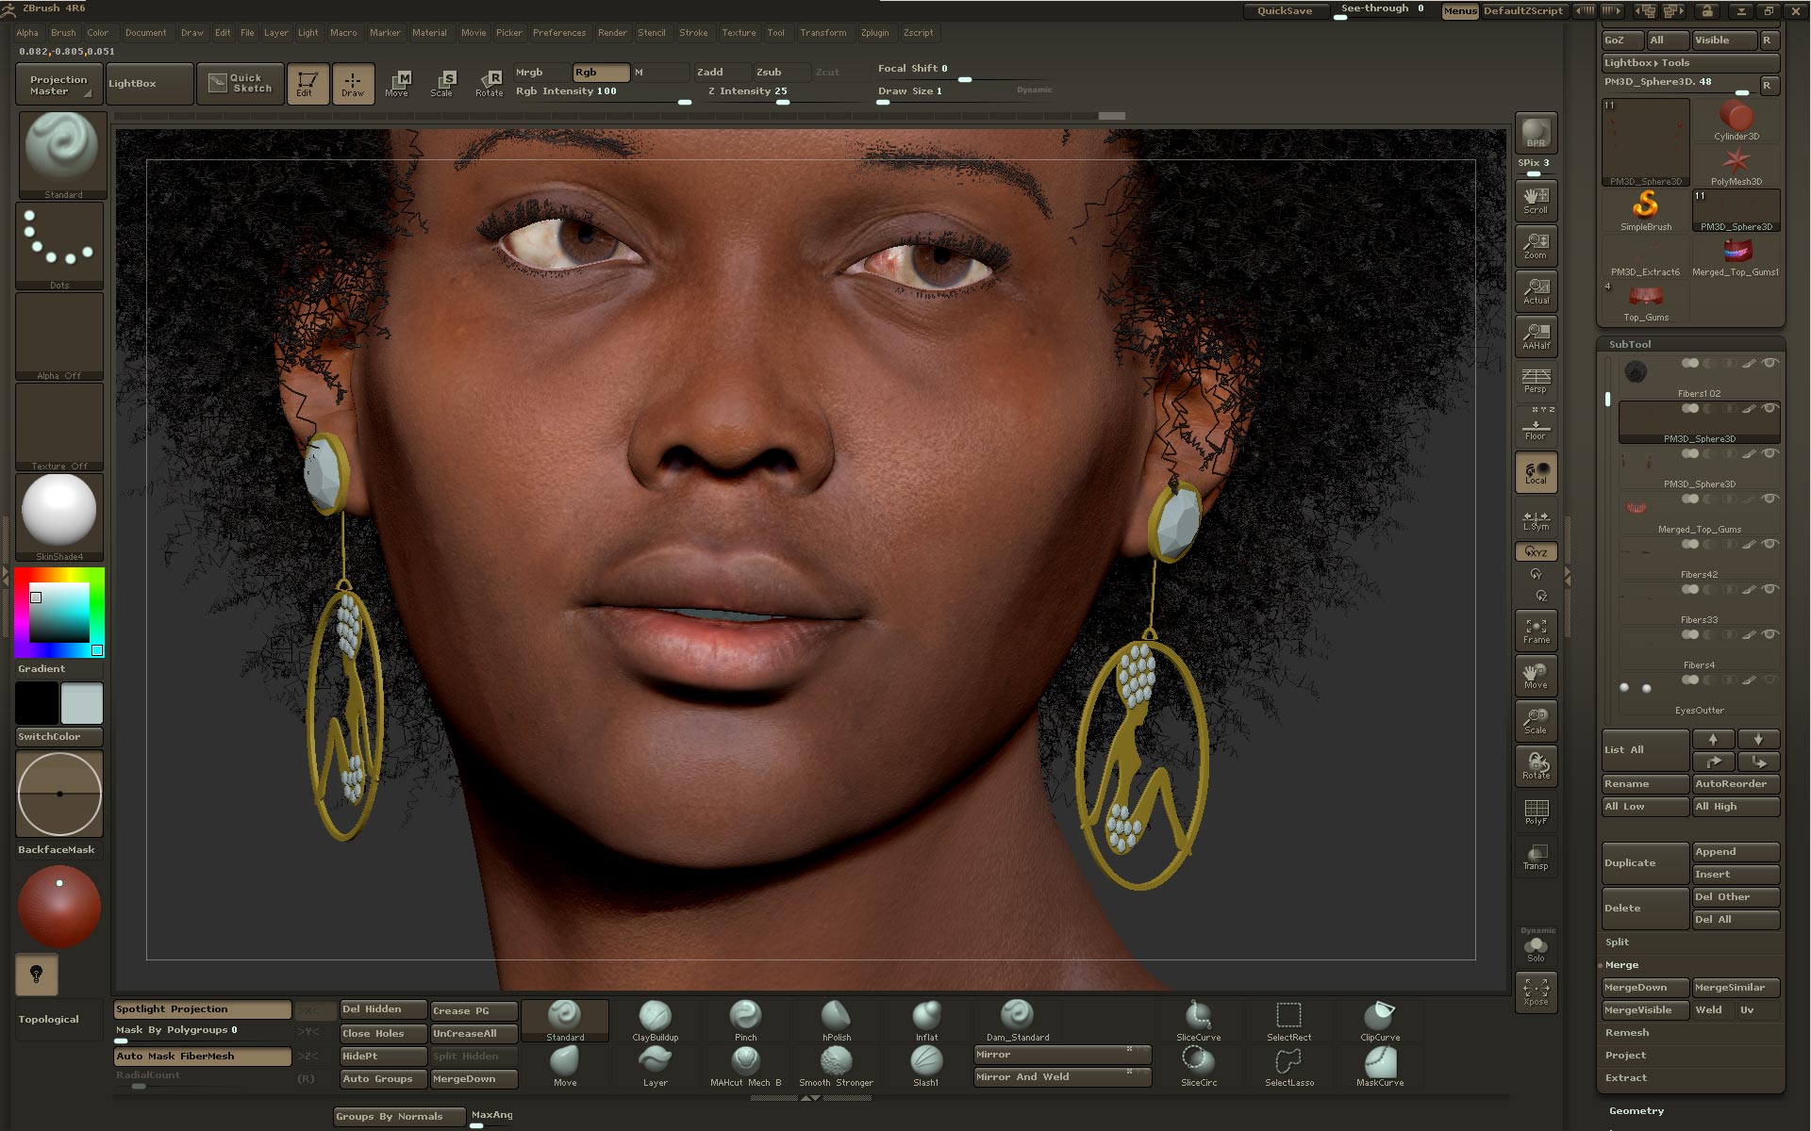Expand the Geometry section
The width and height of the screenshot is (1811, 1131).
coord(1637,1111)
